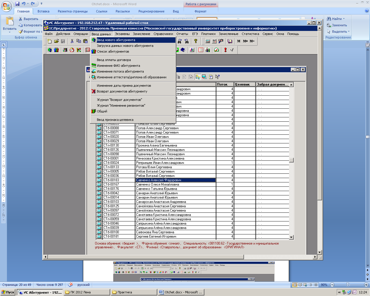Click the blue book icon in second toolbar
Viewport: 370px width, 296px height.
click(x=183, y=50)
